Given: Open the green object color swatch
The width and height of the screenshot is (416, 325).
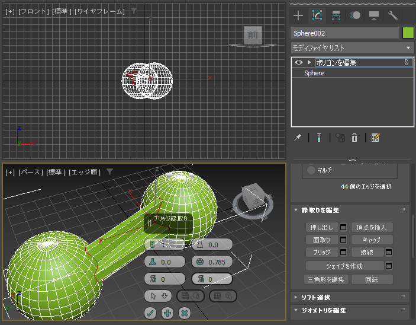Looking at the screenshot, I should [x=408, y=33].
